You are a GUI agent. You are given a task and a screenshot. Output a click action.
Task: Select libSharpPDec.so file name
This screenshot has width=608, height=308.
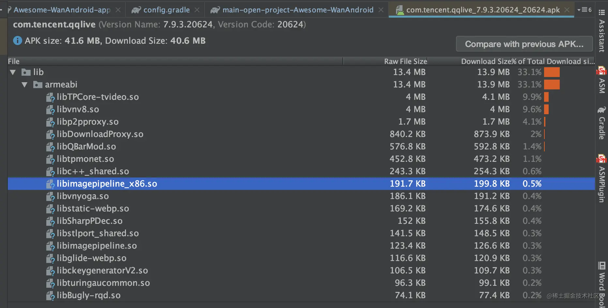click(x=90, y=221)
